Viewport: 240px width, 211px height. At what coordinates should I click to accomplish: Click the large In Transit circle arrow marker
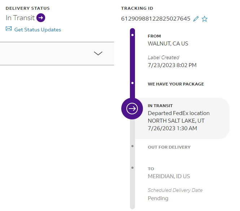[132, 108]
